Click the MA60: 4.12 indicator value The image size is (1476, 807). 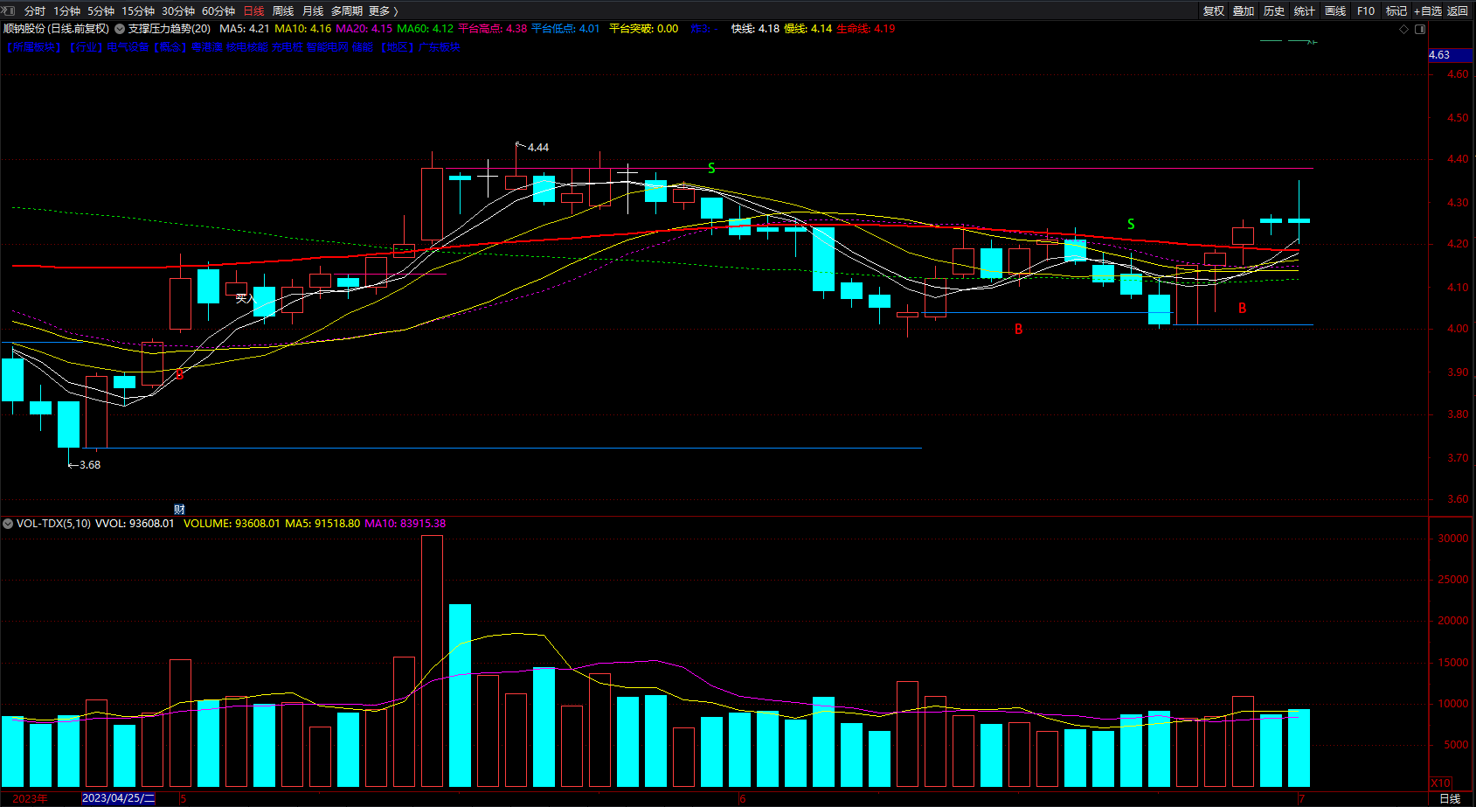[x=426, y=29]
